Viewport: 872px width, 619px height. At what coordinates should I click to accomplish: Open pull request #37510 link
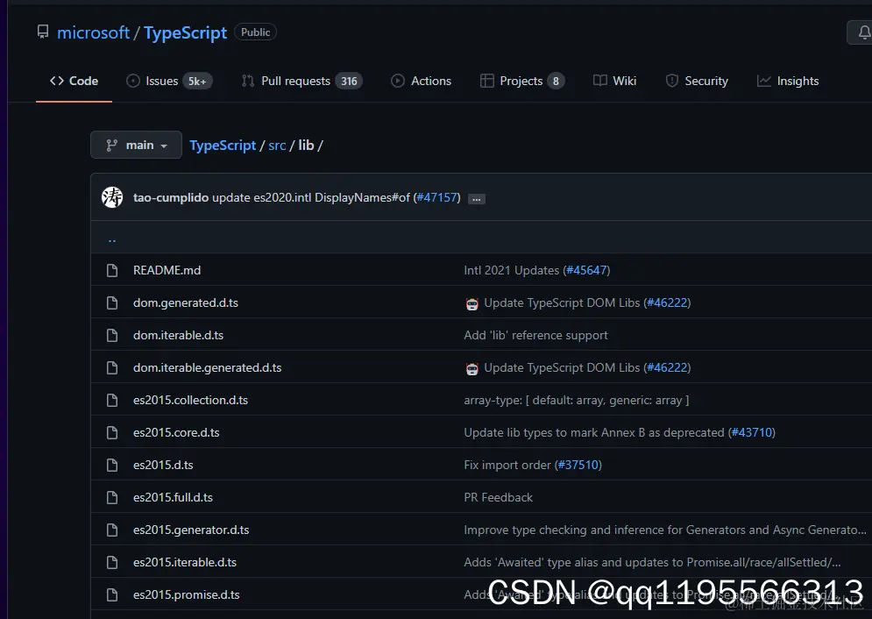pyautogui.click(x=578, y=465)
